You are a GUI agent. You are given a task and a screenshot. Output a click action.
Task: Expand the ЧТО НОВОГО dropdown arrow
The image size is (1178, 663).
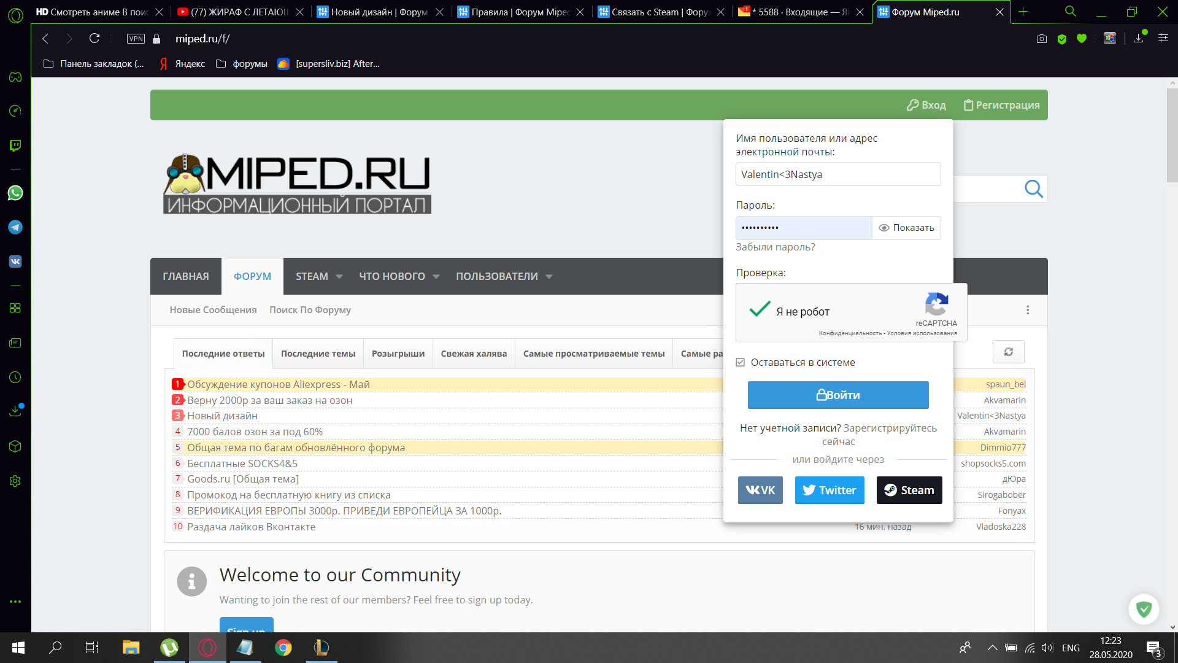[x=436, y=277]
